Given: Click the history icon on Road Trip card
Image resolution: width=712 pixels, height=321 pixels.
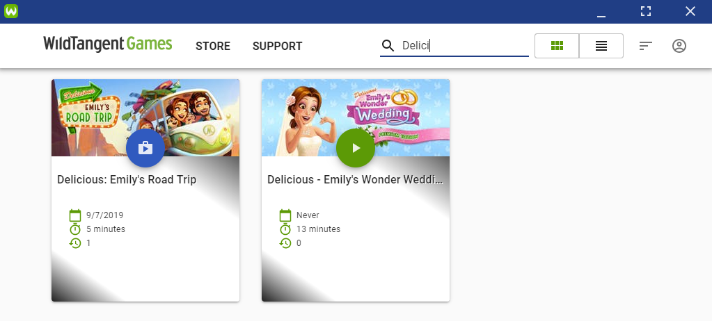Looking at the screenshot, I should point(75,243).
